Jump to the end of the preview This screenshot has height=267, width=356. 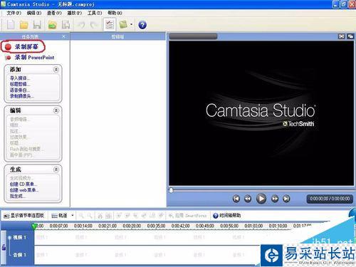coord(286,199)
